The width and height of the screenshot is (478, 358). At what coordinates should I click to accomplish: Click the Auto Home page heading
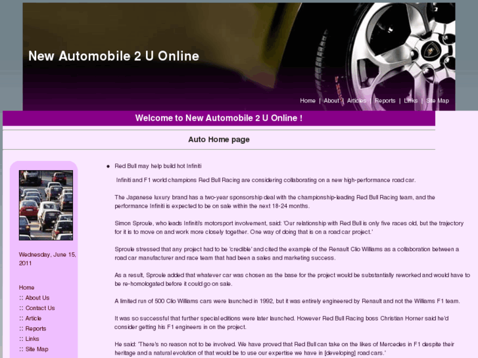click(x=219, y=139)
